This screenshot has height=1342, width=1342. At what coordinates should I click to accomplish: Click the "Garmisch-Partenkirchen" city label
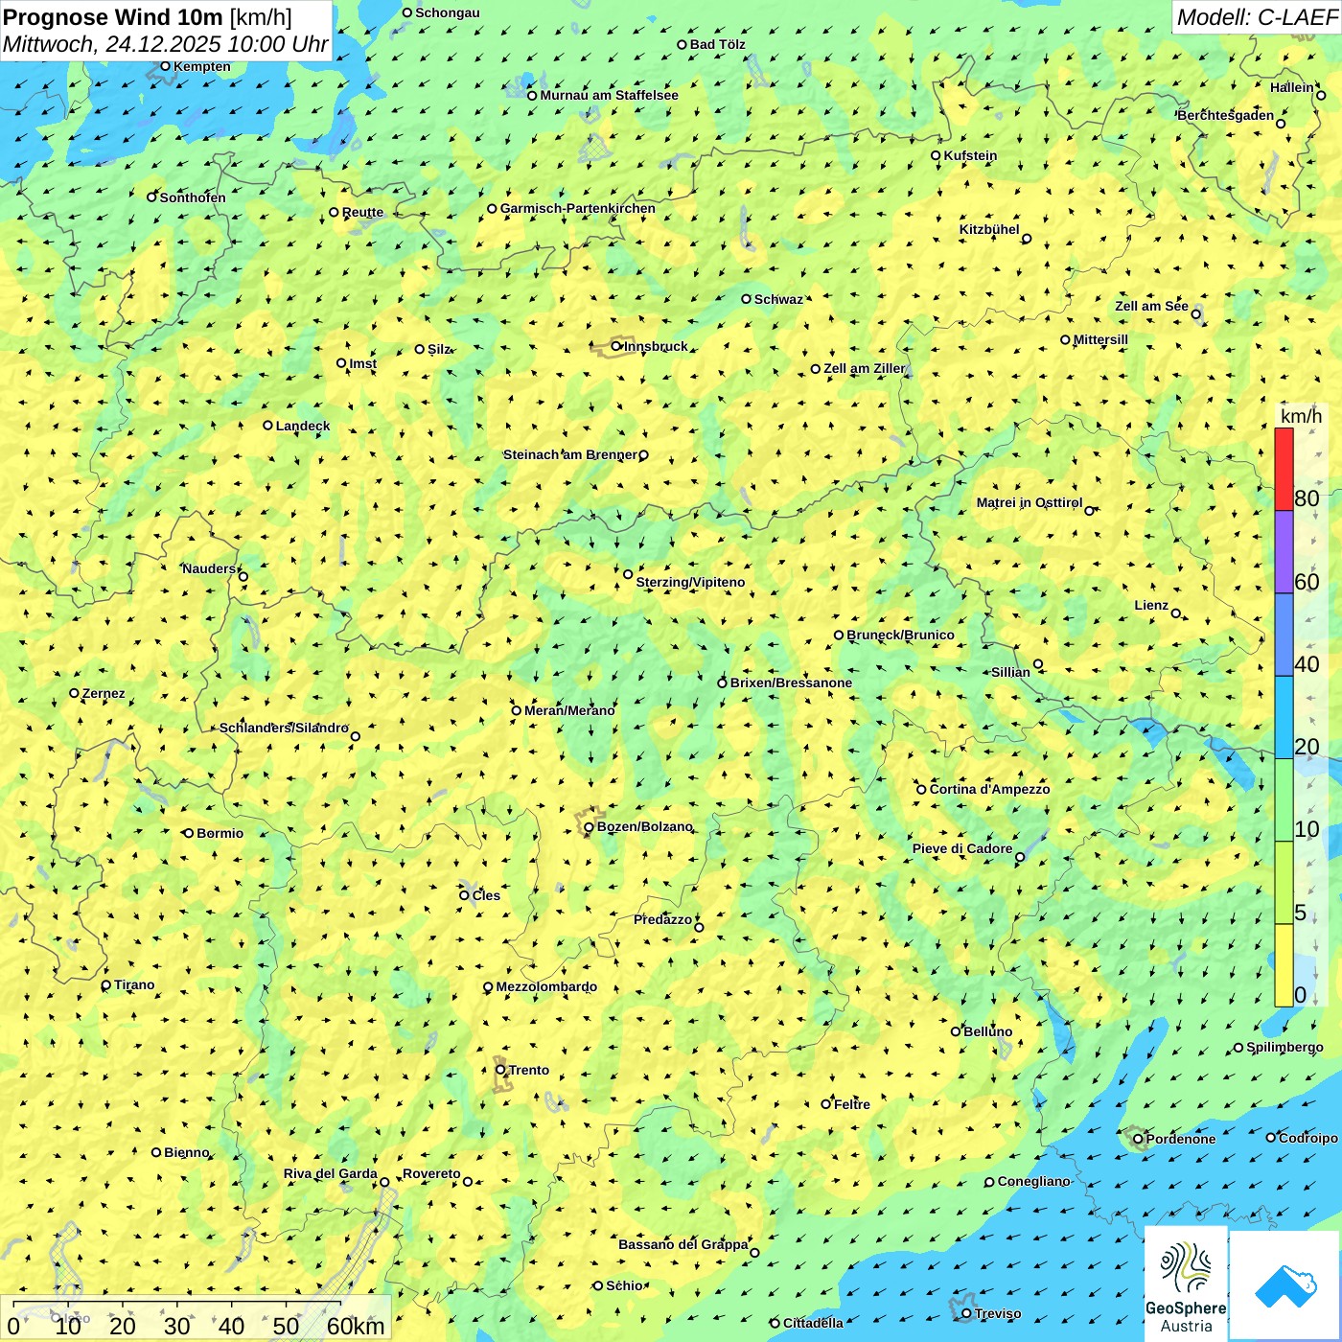(578, 208)
